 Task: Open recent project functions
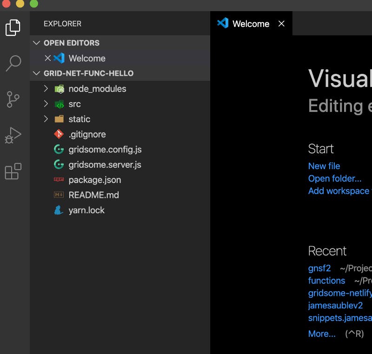pyautogui.click(x=326, y=281)
